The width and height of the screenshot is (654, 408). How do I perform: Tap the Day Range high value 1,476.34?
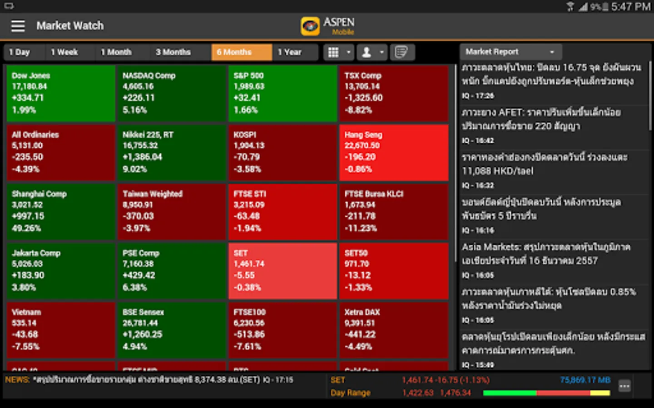pos(456,393)
